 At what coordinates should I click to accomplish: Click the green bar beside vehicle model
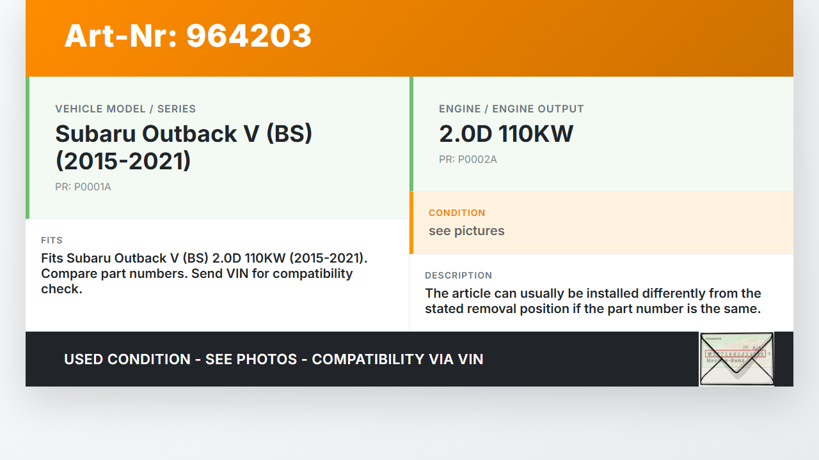tap(28, 148)
